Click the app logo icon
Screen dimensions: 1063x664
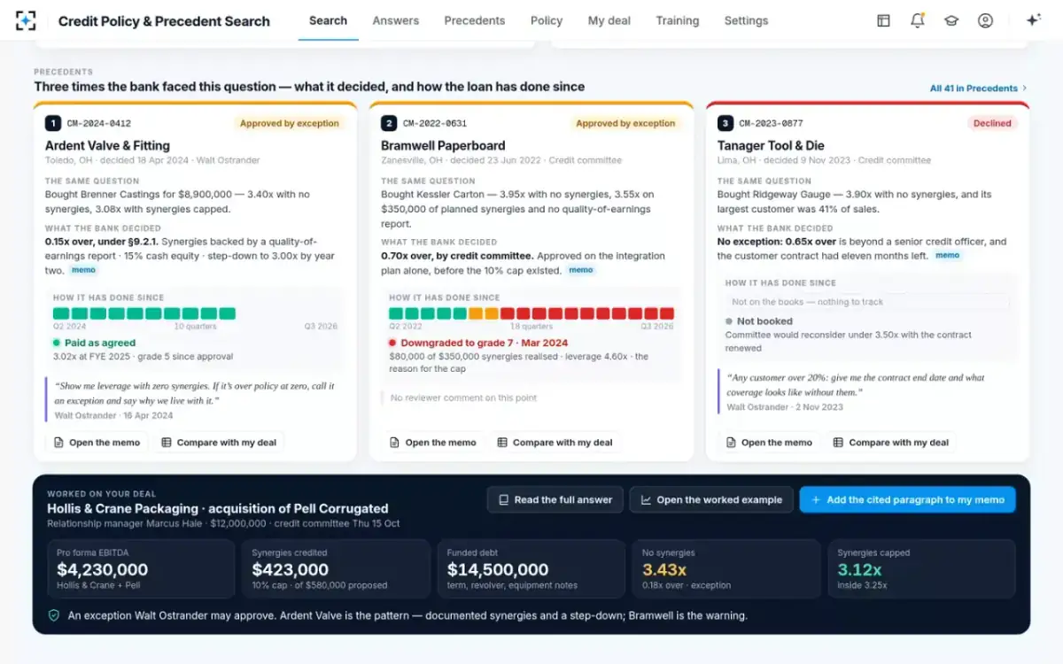pos(26,20)
